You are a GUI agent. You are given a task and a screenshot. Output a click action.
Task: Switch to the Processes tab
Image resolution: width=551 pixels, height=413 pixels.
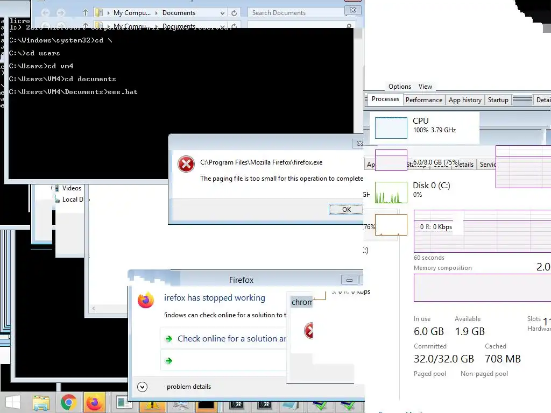[385, 99]
